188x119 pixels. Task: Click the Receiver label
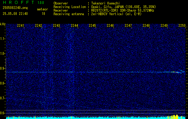(61, 10)
